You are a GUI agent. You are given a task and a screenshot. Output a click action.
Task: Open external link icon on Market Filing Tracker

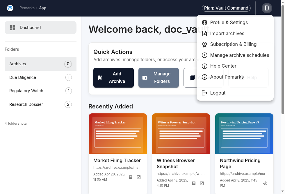pyautogui.click(x=139, y=177)
